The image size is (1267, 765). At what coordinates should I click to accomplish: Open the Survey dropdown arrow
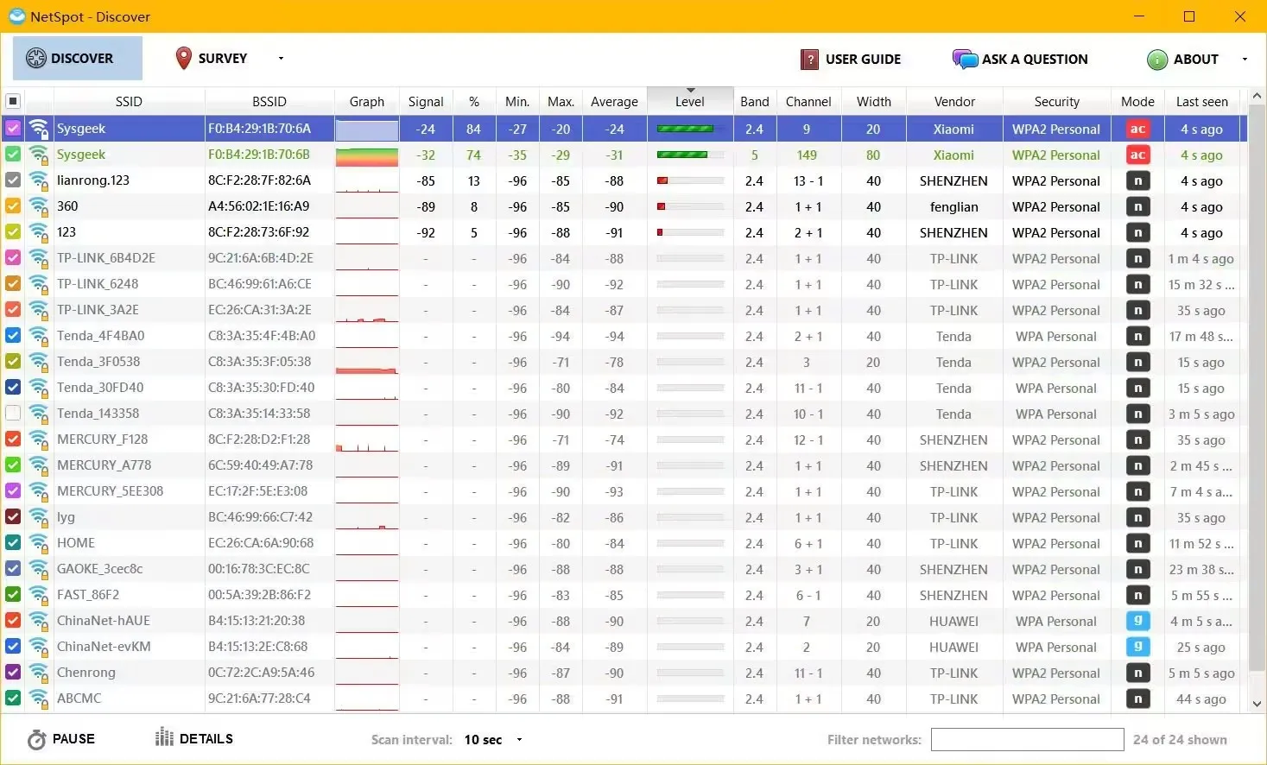click(x=281, y=59)
